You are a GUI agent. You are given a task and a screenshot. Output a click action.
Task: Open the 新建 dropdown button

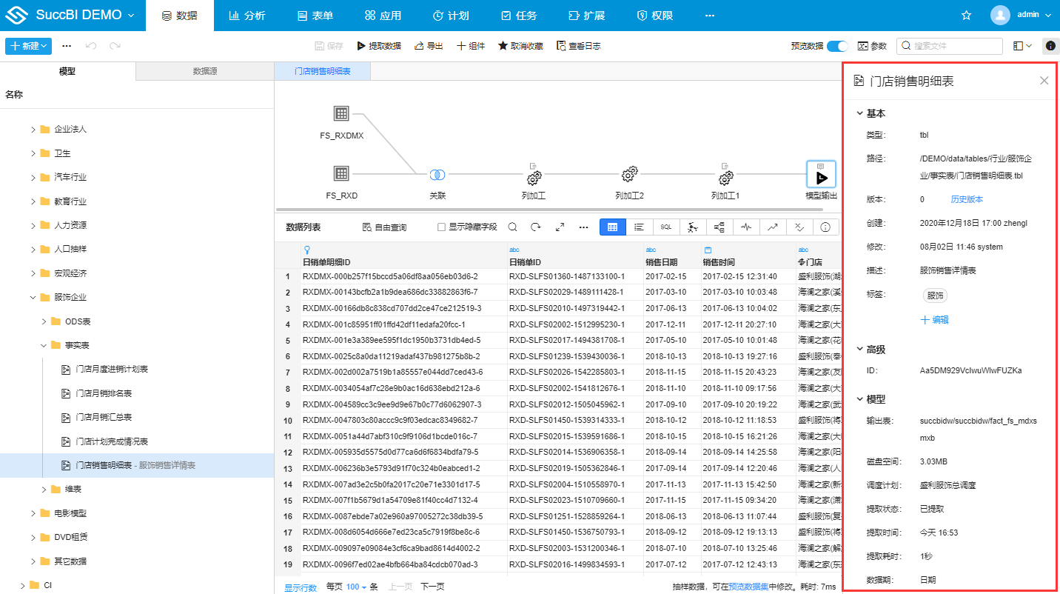28,46
